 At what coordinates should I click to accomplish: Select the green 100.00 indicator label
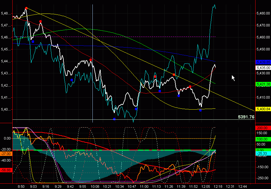click(x=262, y=139)
